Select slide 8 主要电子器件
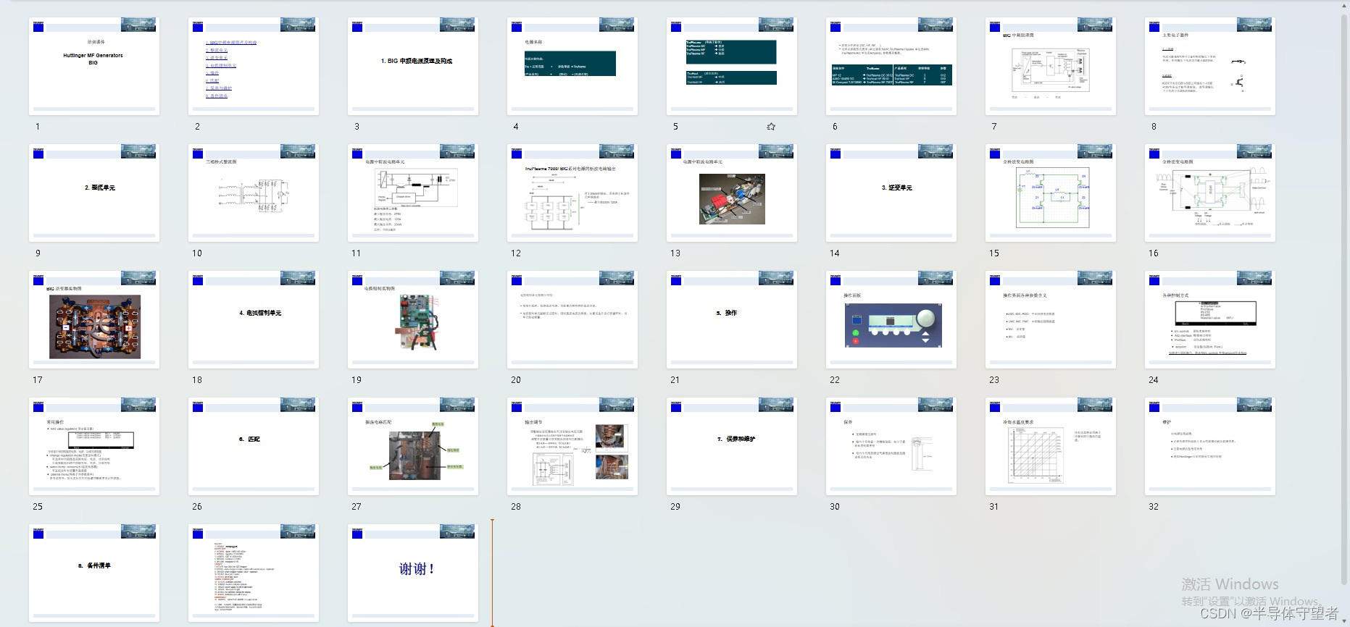This screenshot has width=1350, height=627. click(x=1210, y=66)
